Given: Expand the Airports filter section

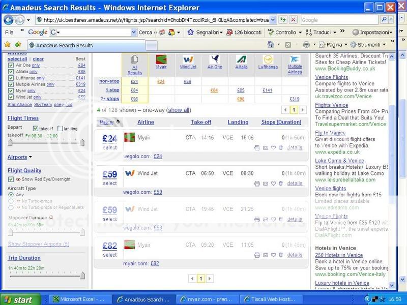Looking at the screenshot, I should pyautogui.click(x=19, y=157).
